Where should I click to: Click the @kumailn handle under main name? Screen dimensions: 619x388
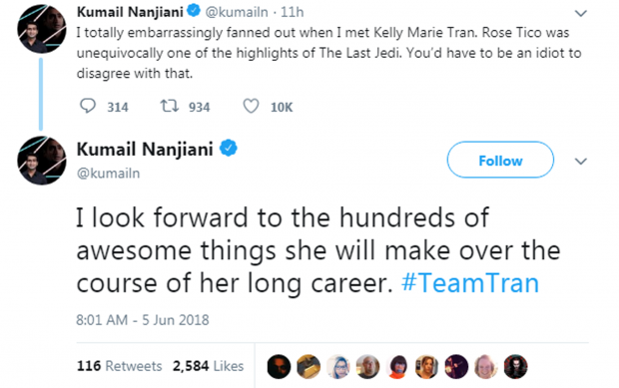tap(108, 174)
